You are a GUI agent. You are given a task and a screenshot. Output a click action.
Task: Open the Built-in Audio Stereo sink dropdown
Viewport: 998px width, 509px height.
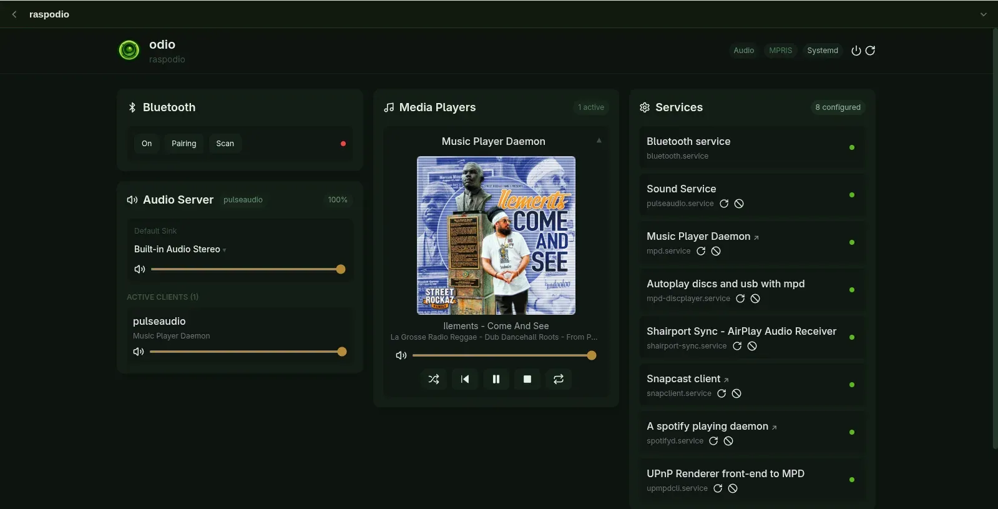point(180,249)
